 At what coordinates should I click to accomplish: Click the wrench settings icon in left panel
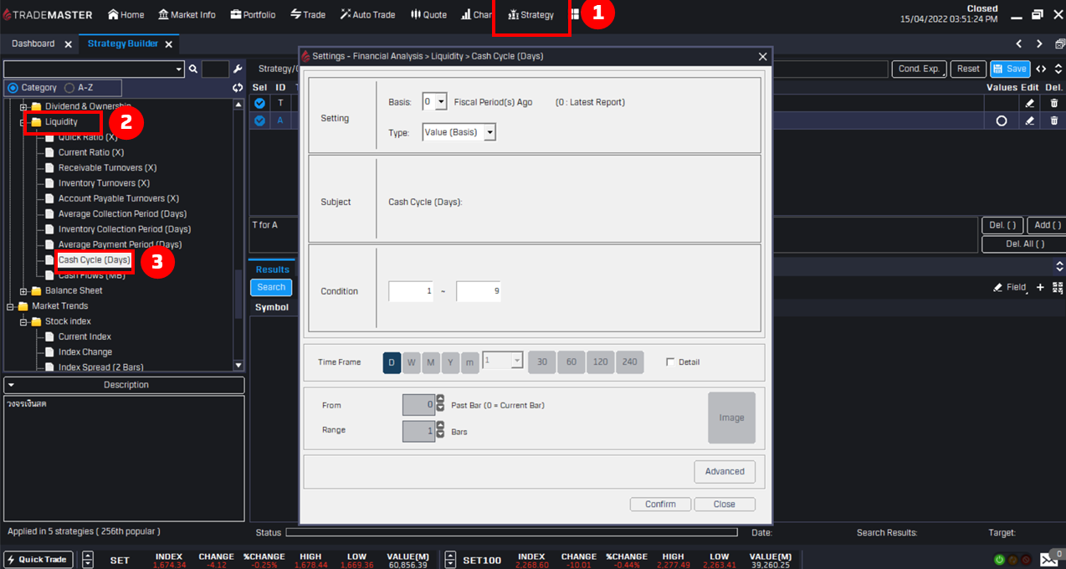tap(238, 69)
